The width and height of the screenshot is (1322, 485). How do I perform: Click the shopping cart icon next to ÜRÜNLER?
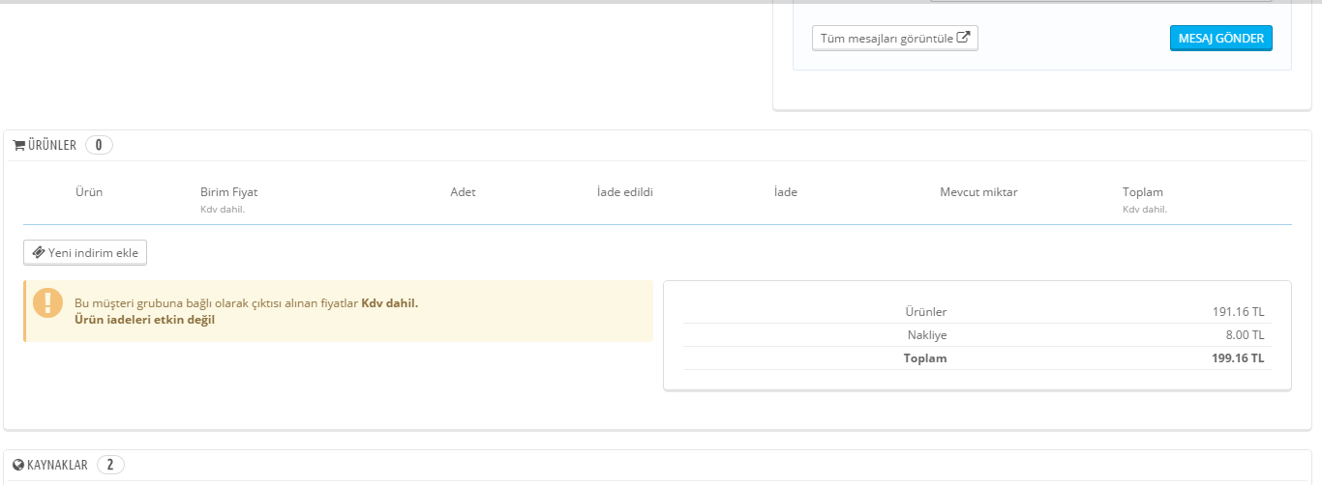click(x=18, y=145)
